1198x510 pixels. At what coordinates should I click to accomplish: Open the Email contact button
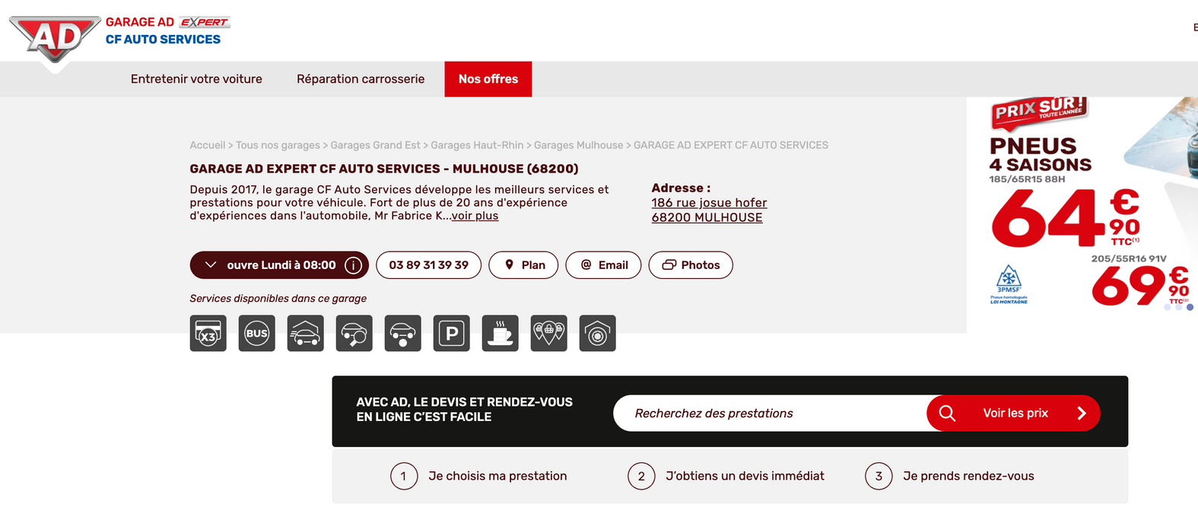tap(603, 265)
